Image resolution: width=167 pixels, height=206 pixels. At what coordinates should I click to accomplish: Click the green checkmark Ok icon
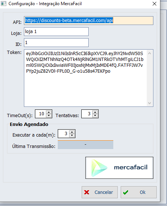coord(125,192)
